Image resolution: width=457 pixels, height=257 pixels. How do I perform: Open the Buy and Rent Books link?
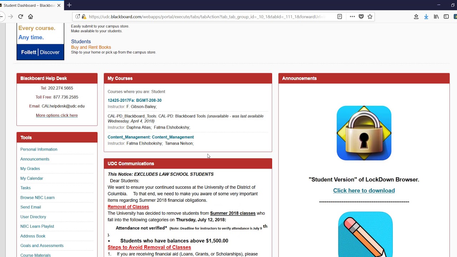click(91, 47)
